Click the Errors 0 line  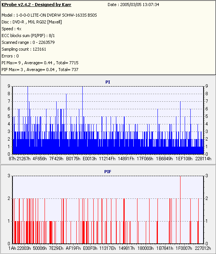tap(10, 56)
